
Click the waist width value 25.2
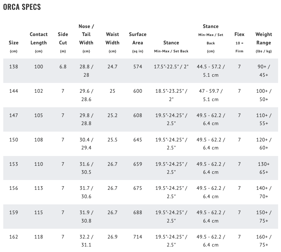tap(113, 115)
